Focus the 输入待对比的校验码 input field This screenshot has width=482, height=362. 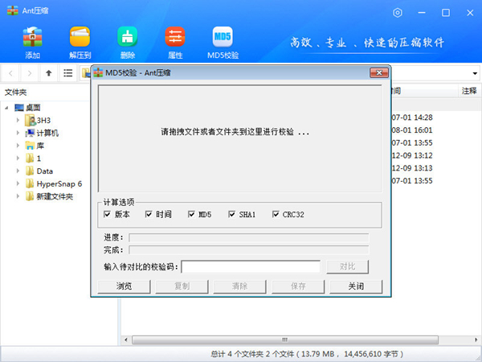coord(251,266)
